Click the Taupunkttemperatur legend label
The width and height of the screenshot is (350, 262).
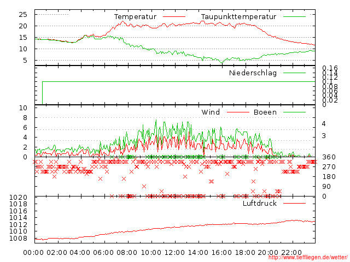238,17
